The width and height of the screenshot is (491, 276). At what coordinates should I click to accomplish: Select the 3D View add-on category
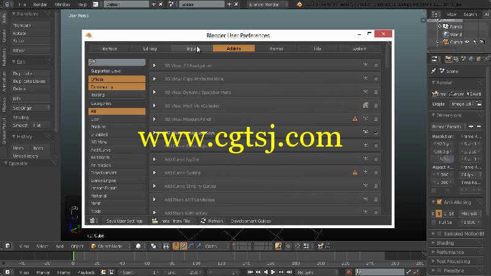(x=117, y=142)
